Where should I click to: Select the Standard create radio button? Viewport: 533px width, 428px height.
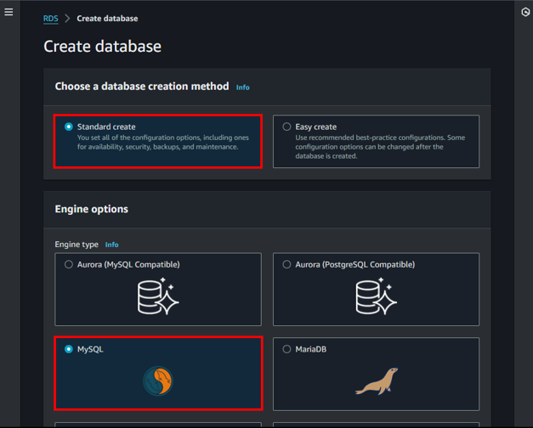point(69,127)
